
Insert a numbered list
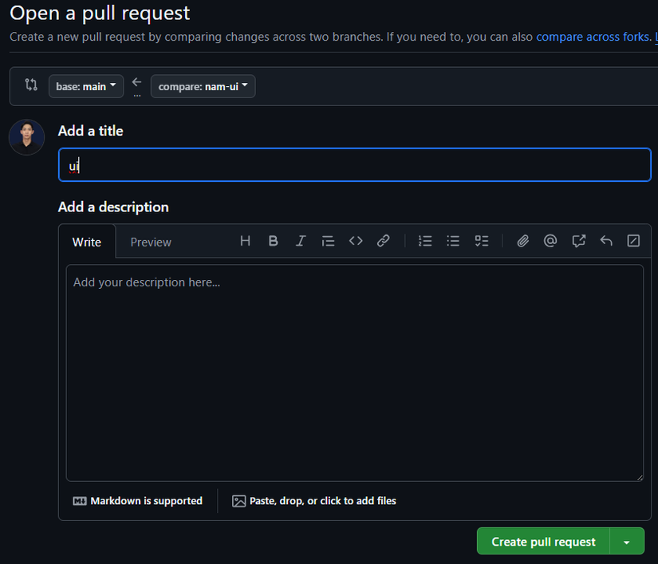425,241
